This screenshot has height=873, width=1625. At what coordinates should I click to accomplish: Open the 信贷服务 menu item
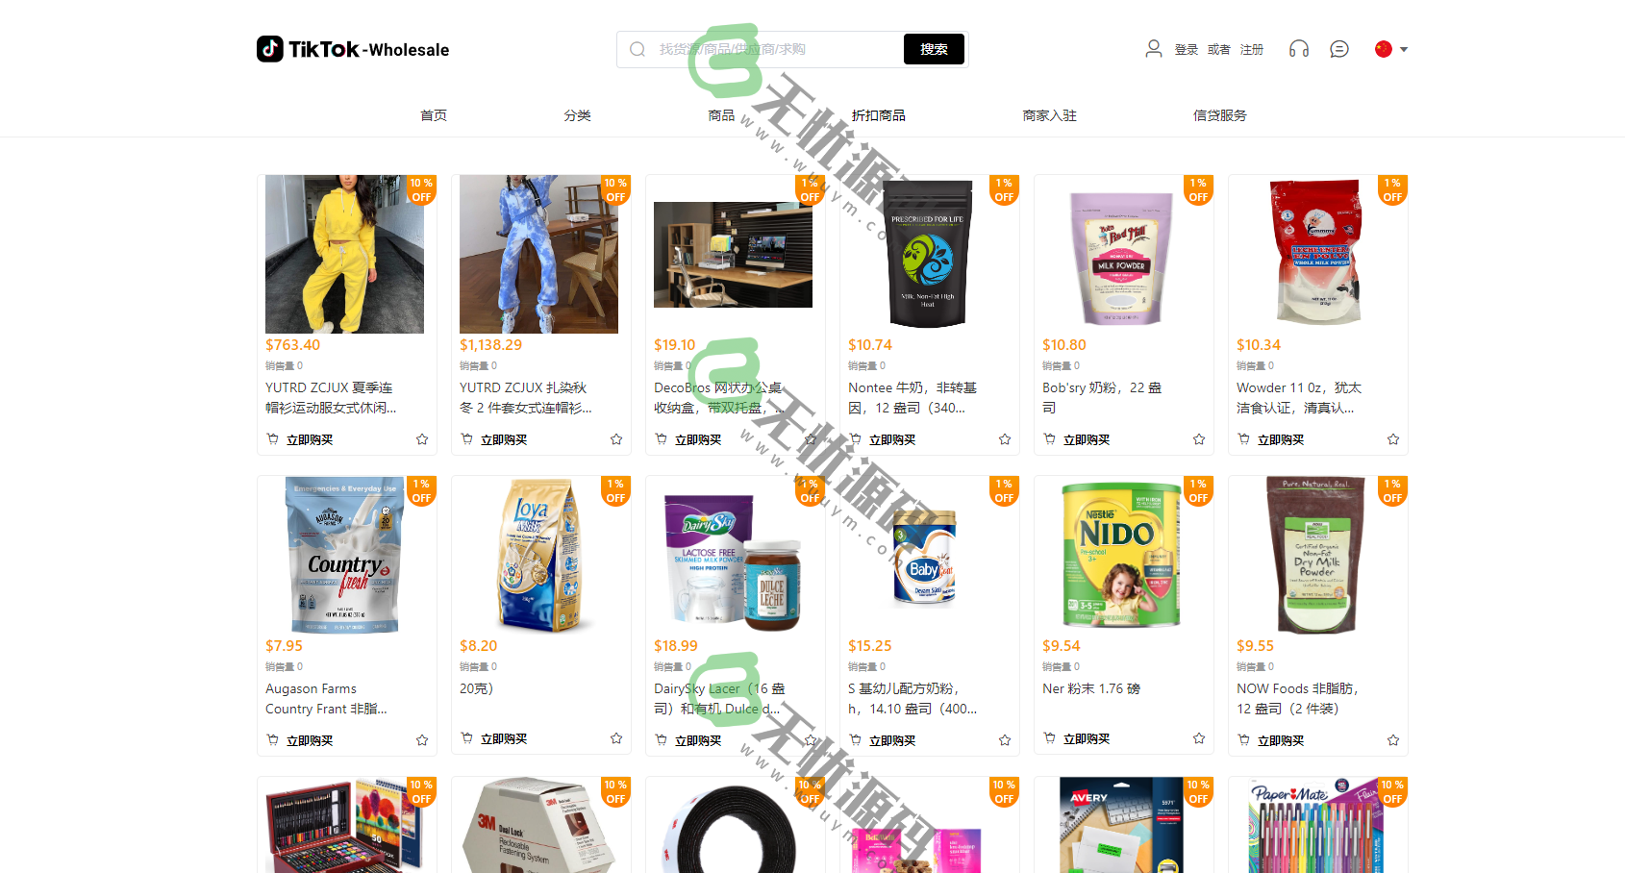pyautogui.click(x=1220, y=115)
